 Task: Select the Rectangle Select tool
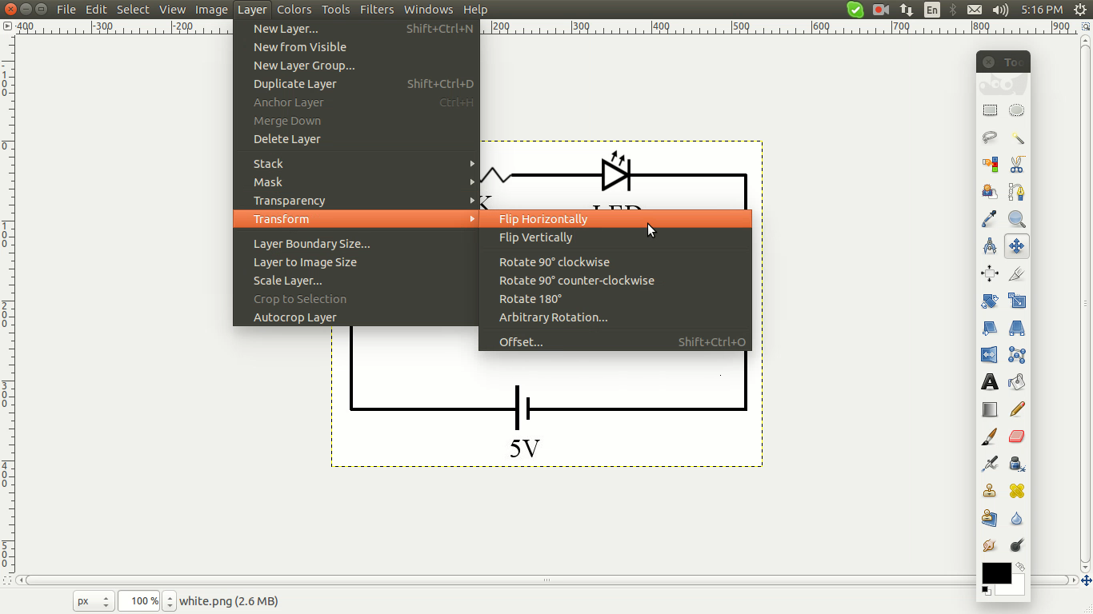click(x=990, y=110)
